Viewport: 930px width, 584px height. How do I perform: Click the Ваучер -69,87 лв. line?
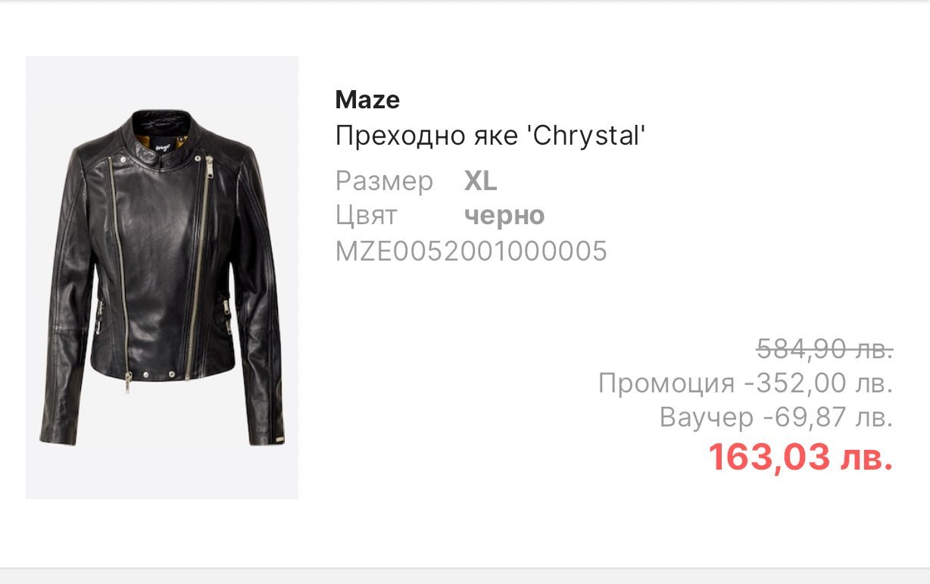[776, 417]
